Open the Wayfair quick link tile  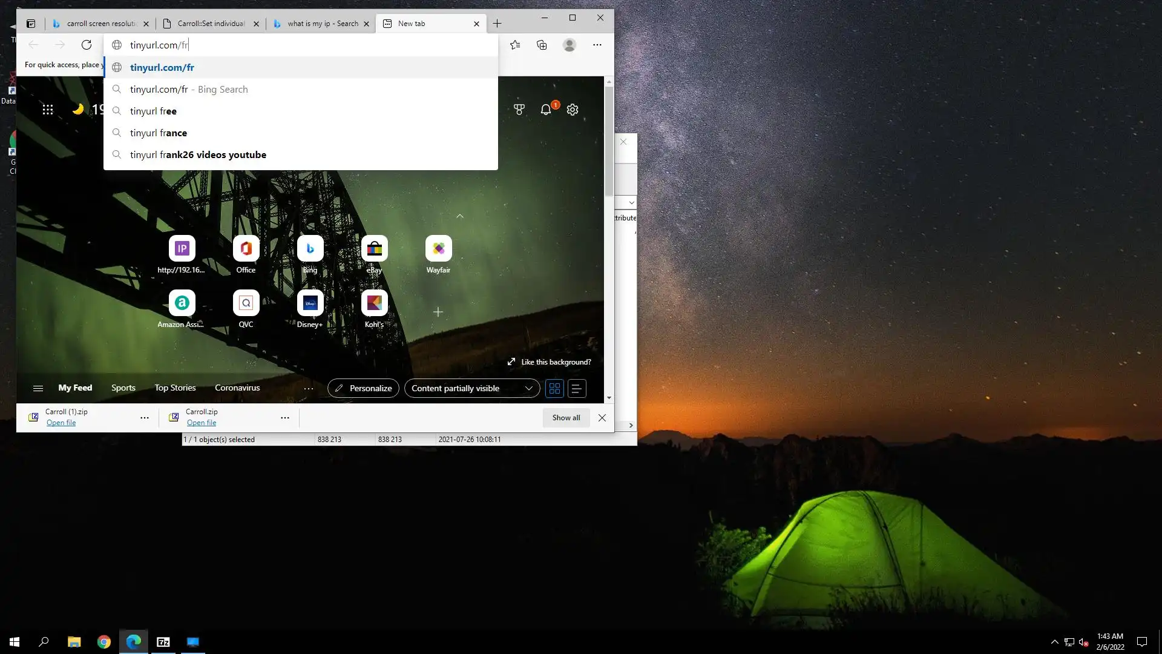click(438, 249)
